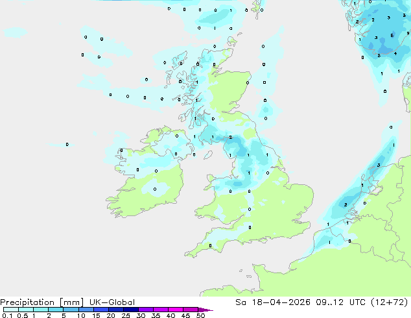Viewport: 411px width, 318px height.
Task: Select the 5–10 mm legend color swatch
Action: point(71,310)
